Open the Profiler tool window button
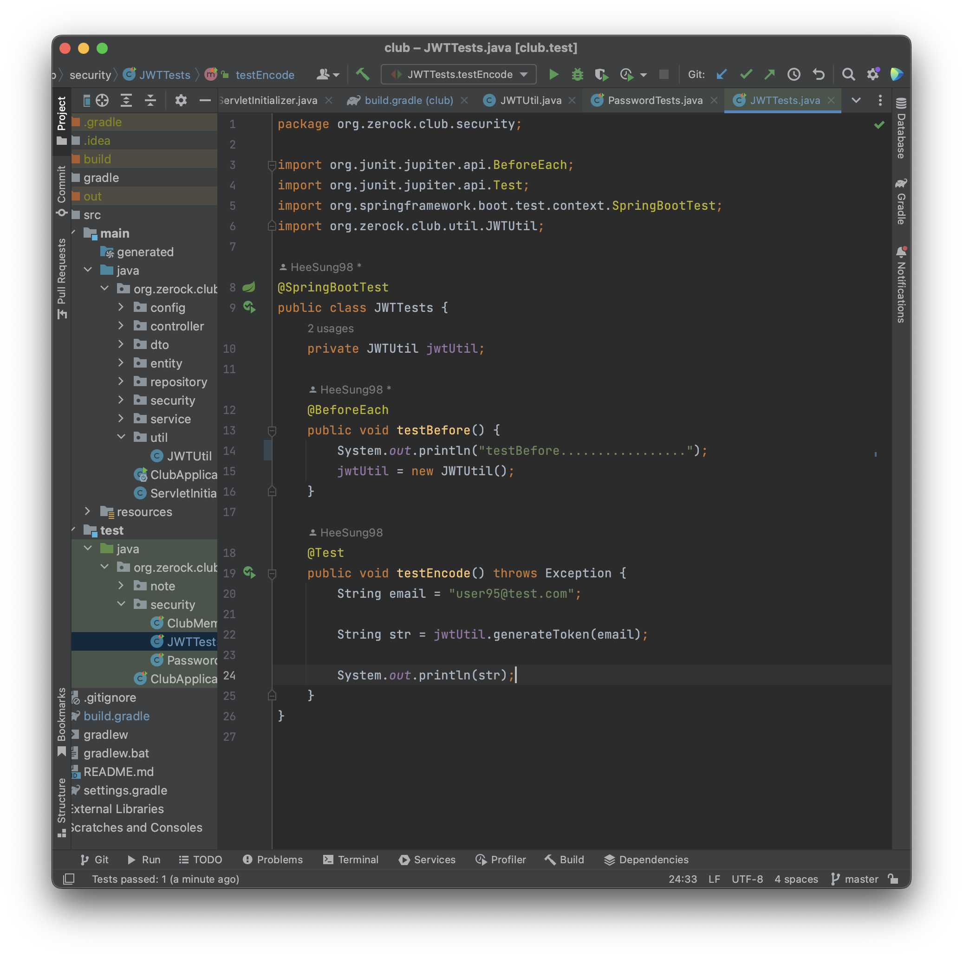 pyautogui.click(x=501, y=860)
